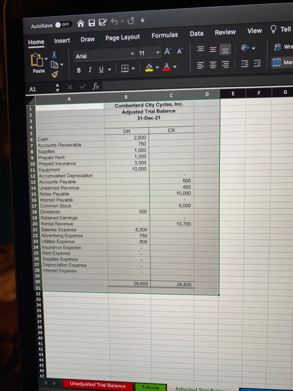Open the Undo history dropdown arrow
Image resolution: width=293 pixels, height=391 pixels.
pyautogui.click(x=122, y=21)
